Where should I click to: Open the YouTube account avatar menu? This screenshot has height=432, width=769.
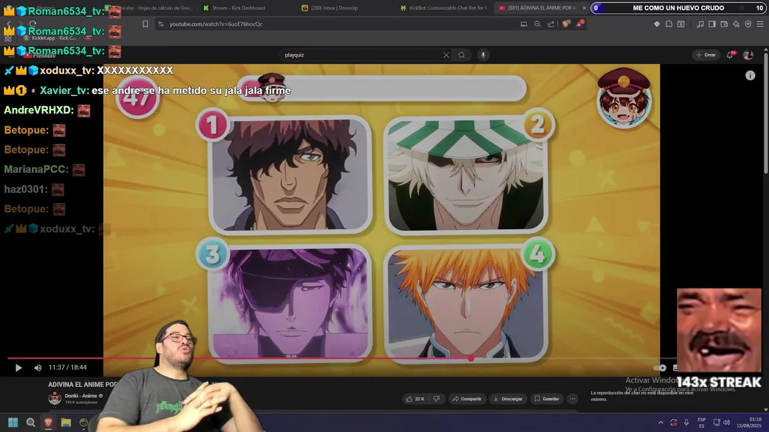[x=748, y=55]
